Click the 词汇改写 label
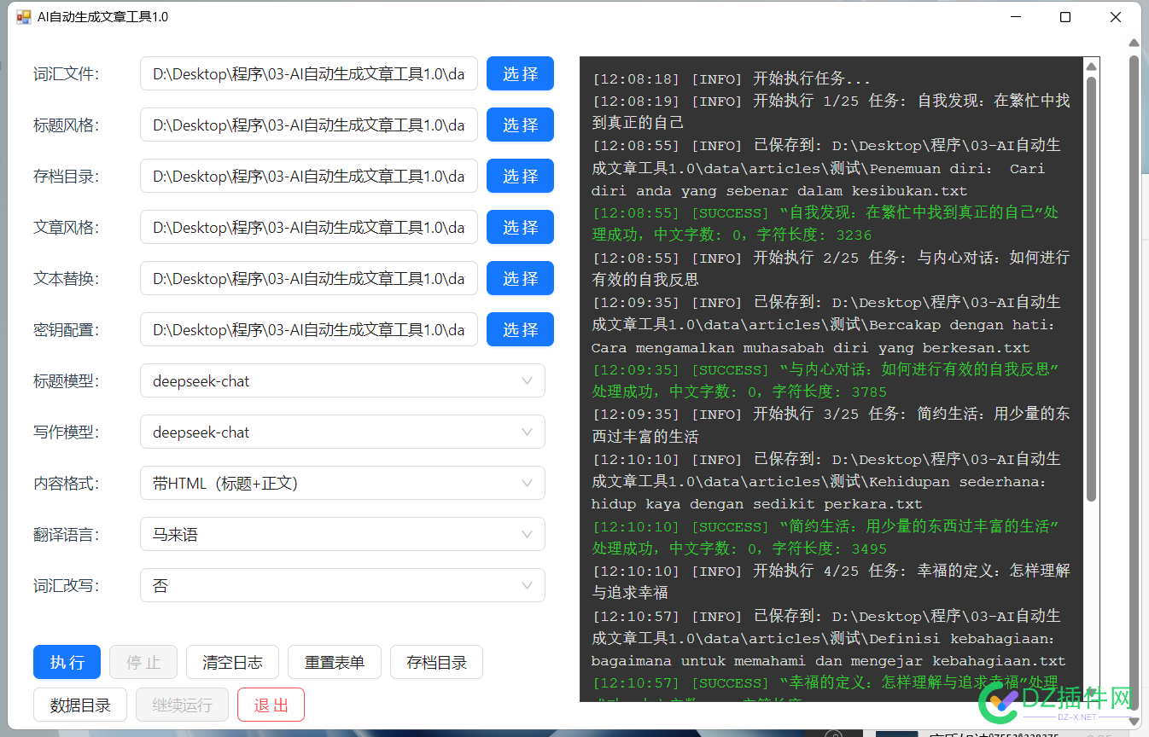The height and width of the screenshot is (737, 1149). (66, 586)
